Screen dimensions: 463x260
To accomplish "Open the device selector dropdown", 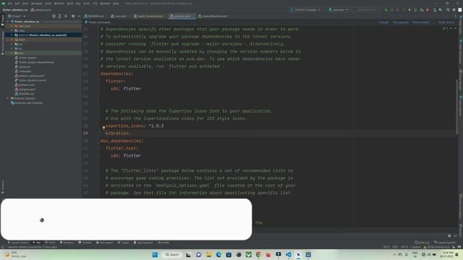I will pyautogui.click(x=305, y=9).
